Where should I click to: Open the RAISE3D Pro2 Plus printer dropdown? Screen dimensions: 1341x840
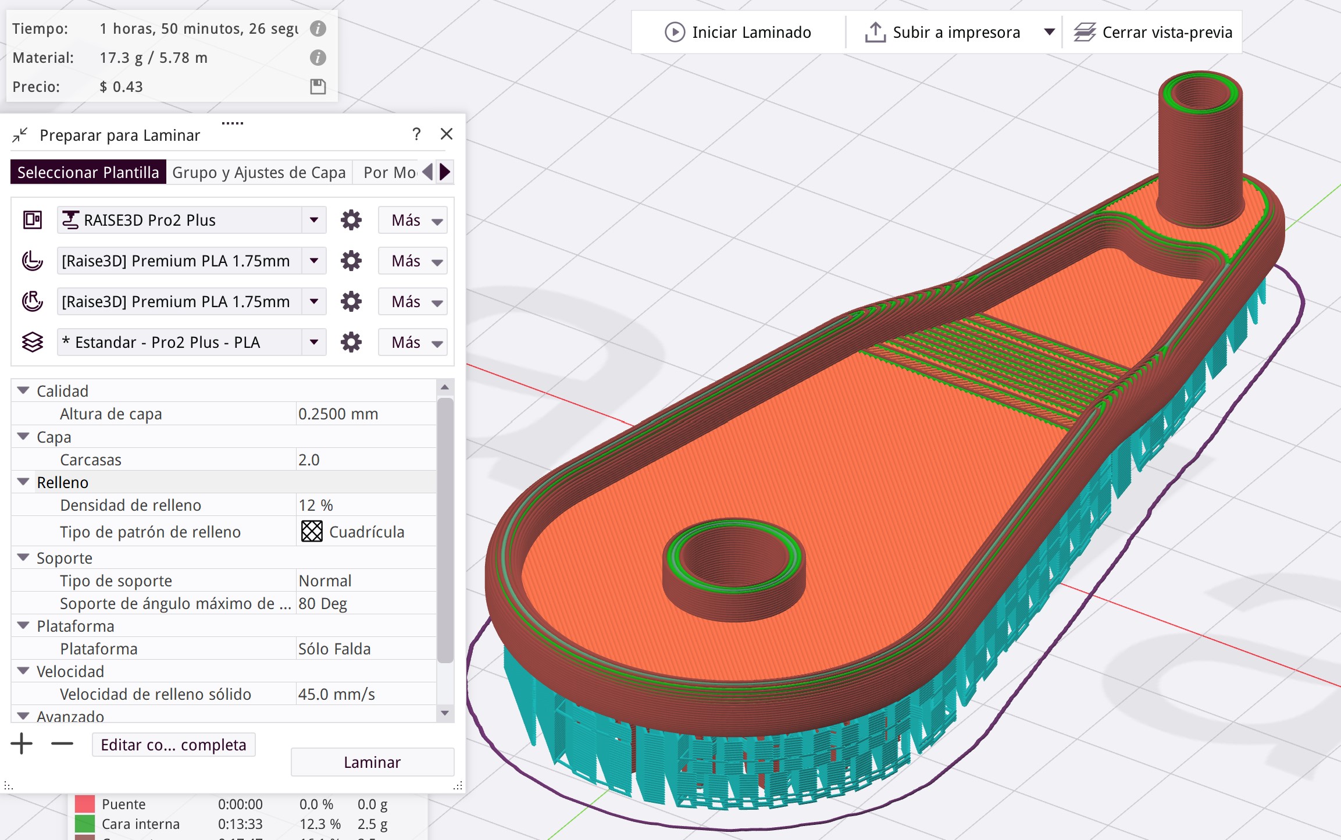coord(314,220)
